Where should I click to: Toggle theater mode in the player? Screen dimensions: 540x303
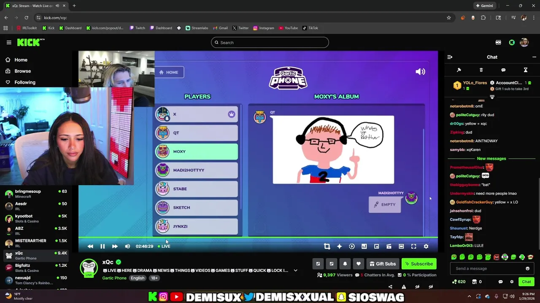[x=401, y=246]
